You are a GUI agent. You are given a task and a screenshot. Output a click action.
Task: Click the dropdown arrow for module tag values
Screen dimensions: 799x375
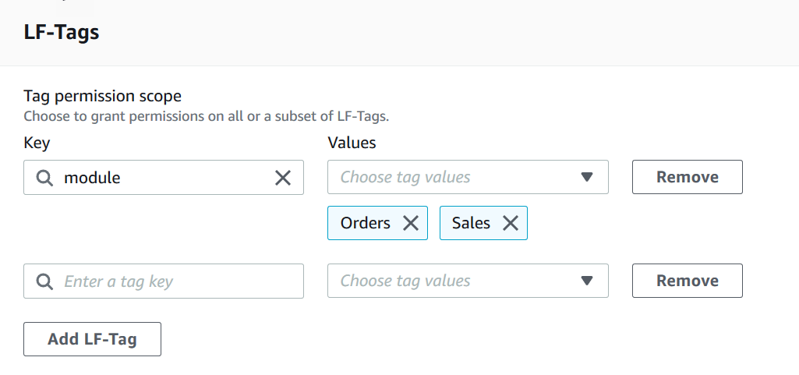point(587,177)
